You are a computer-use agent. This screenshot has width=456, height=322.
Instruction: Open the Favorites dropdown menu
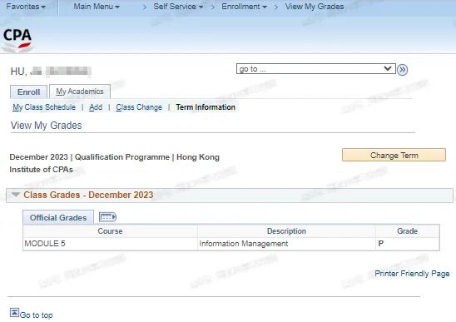click(x=26, y=7)
